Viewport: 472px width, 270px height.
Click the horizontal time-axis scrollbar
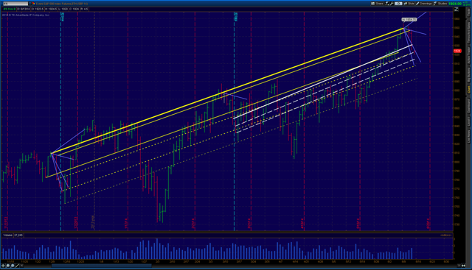click(x=102, y=266)
